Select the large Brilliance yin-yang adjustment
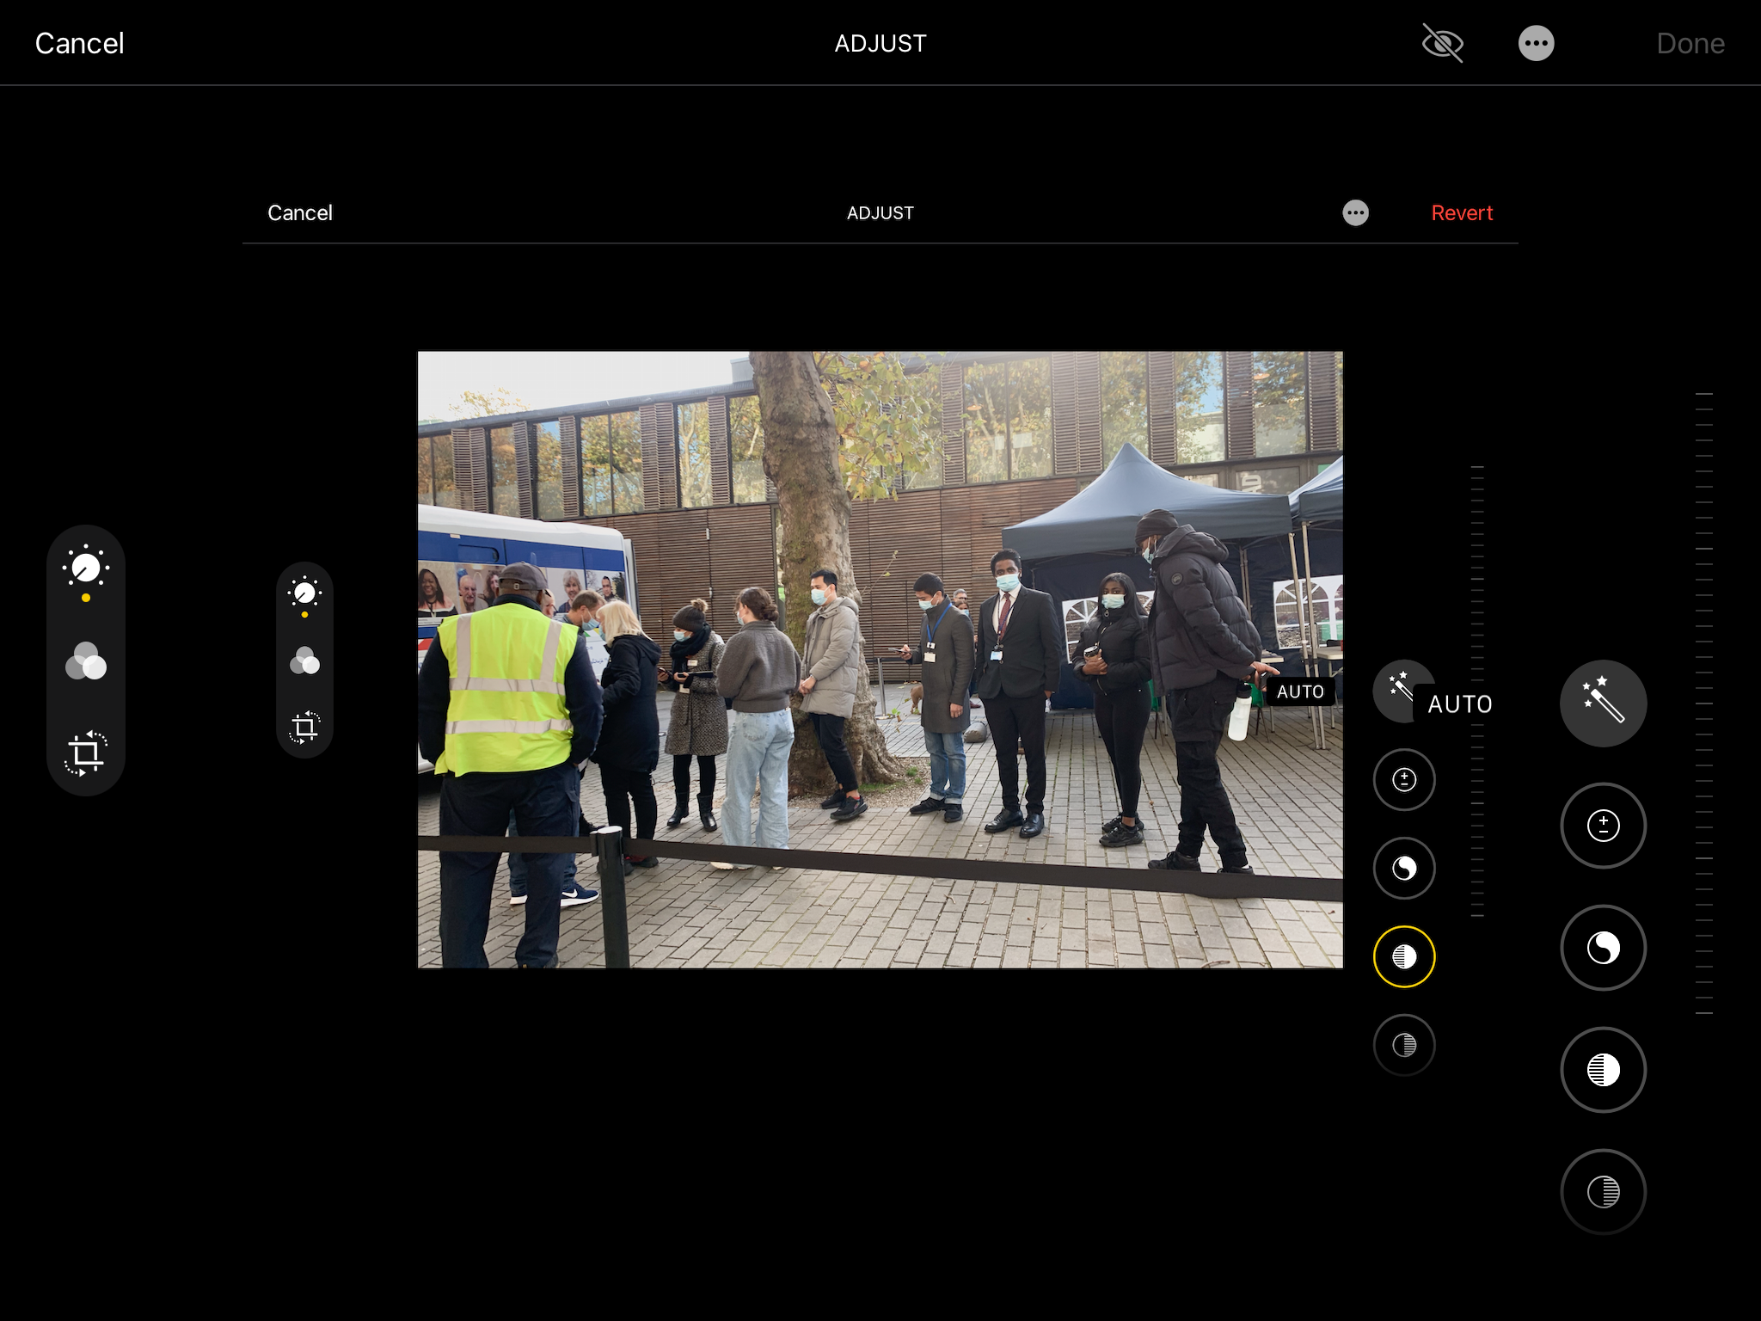This screenshot has width=1761, height=1321. [1603, 948]
